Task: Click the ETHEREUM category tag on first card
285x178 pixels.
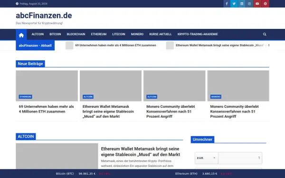Action: (x=26, y=97)
